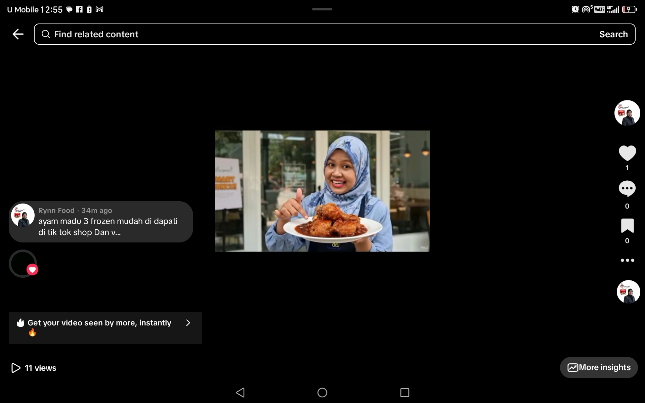Like the video with heart icon
The image size is (645, 403).
coord(627,153)
